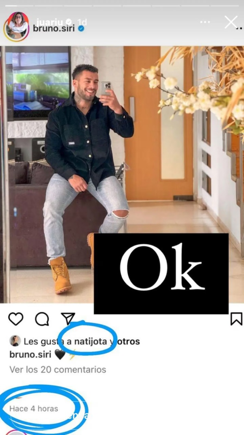244x435 pixels.
Task: Tap the small liker avatar beside Les gusta
Action: tap(15, 341)
